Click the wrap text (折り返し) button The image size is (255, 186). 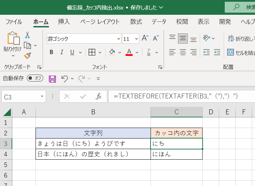click(241, 39)
